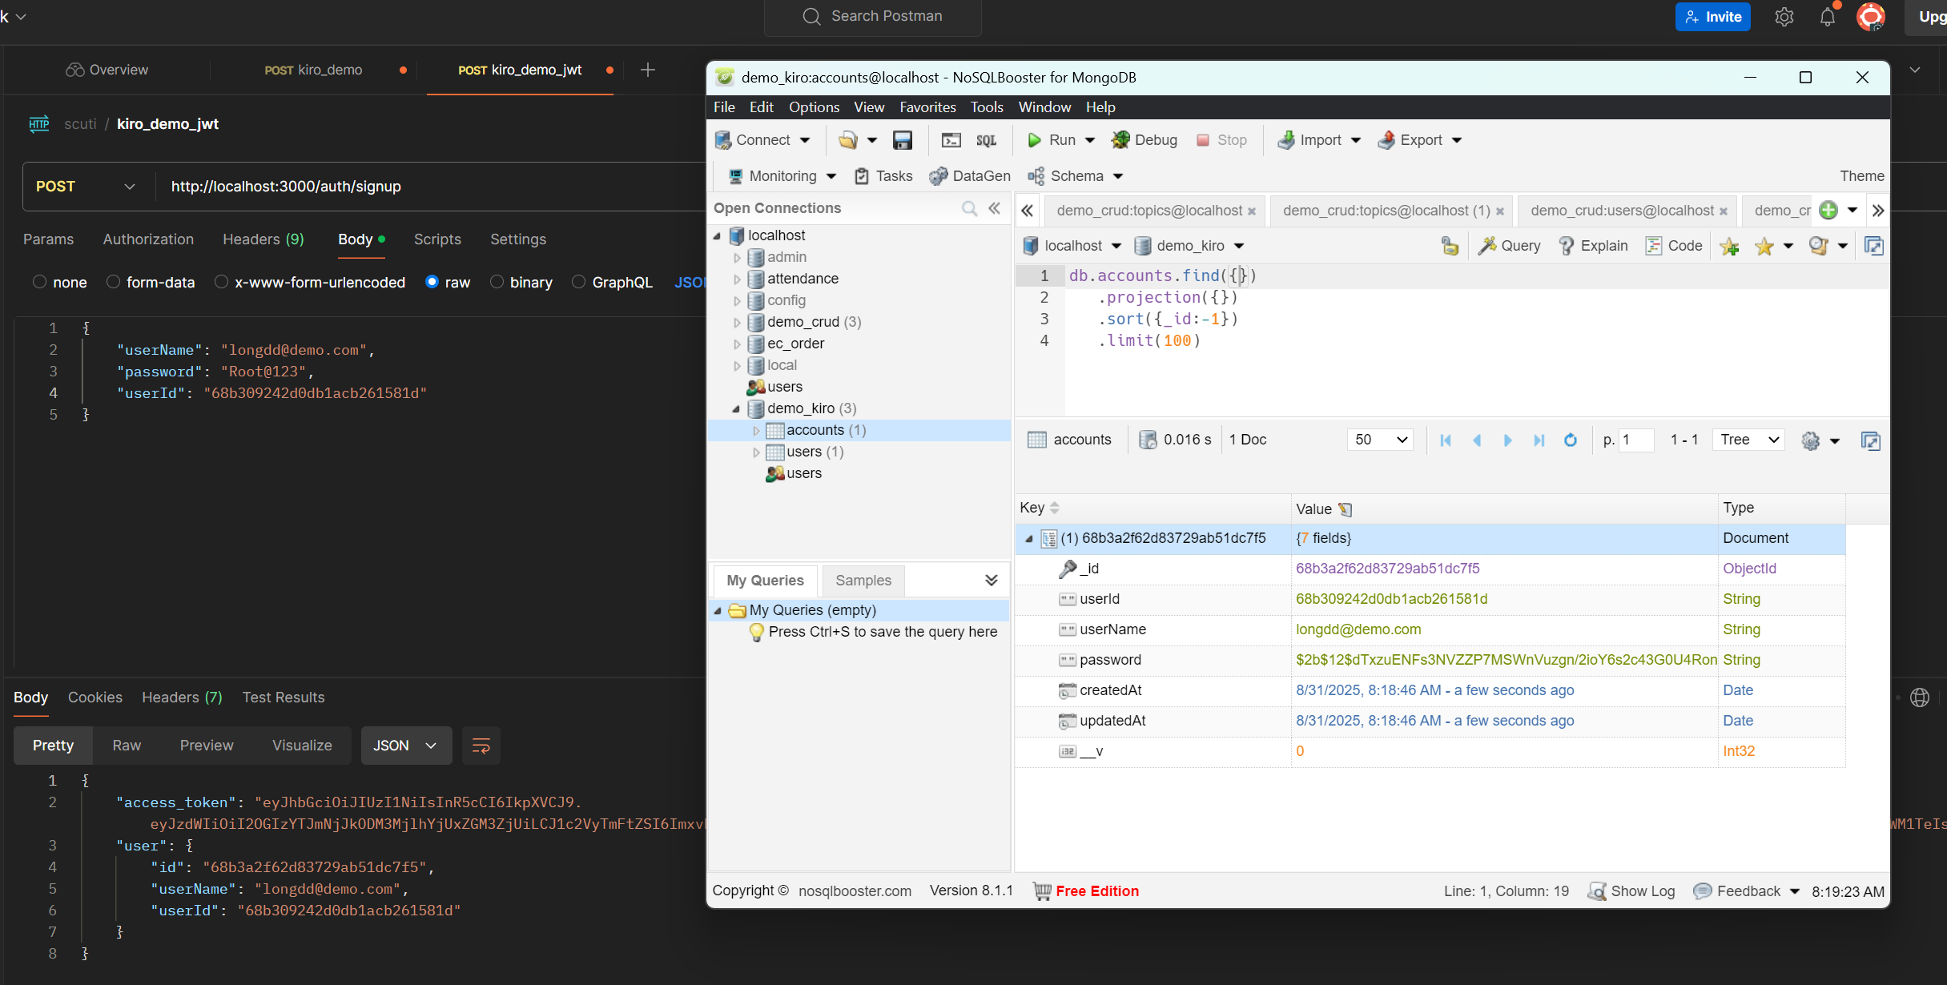
Task: Run the query with Run button
Action: 1052,140
